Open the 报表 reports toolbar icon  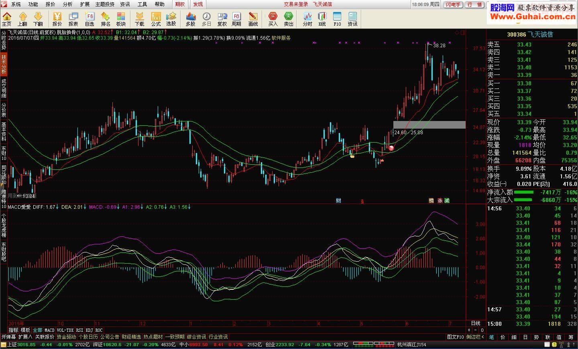tap(73, 19)
